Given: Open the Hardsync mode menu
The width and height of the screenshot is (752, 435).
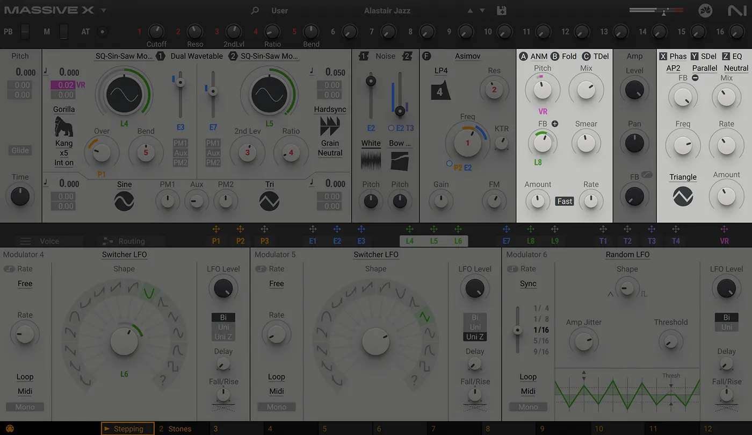Looking at the screenshot, I should 330,109.
